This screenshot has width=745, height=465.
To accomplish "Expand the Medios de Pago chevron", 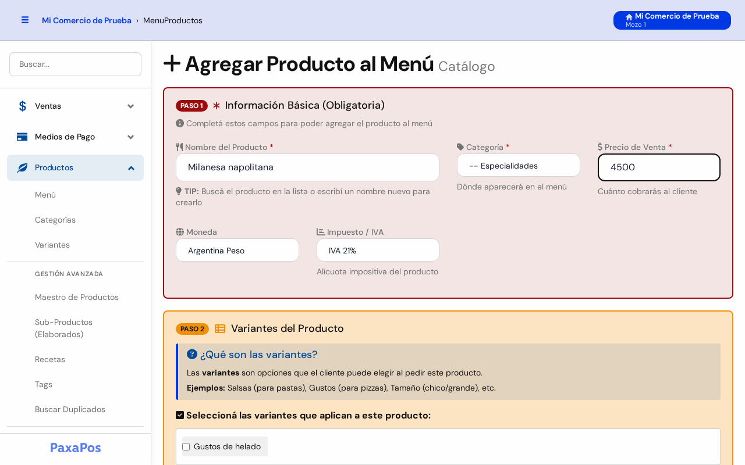I will pos(131,137).
